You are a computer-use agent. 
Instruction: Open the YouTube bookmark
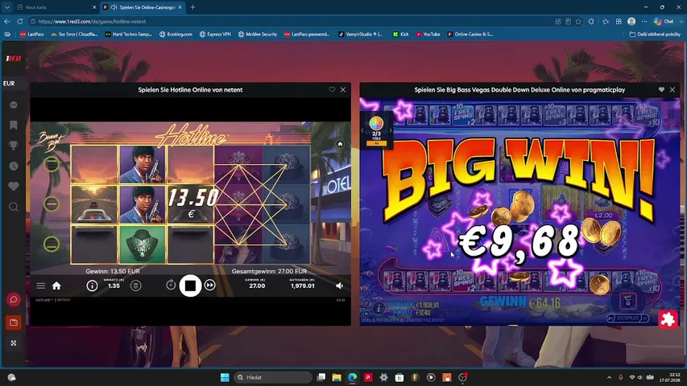click(x=428, y=34)
